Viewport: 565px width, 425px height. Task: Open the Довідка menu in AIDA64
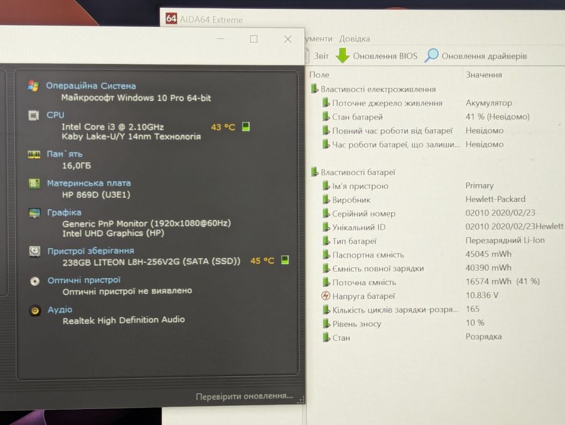[x=355, y=38]
